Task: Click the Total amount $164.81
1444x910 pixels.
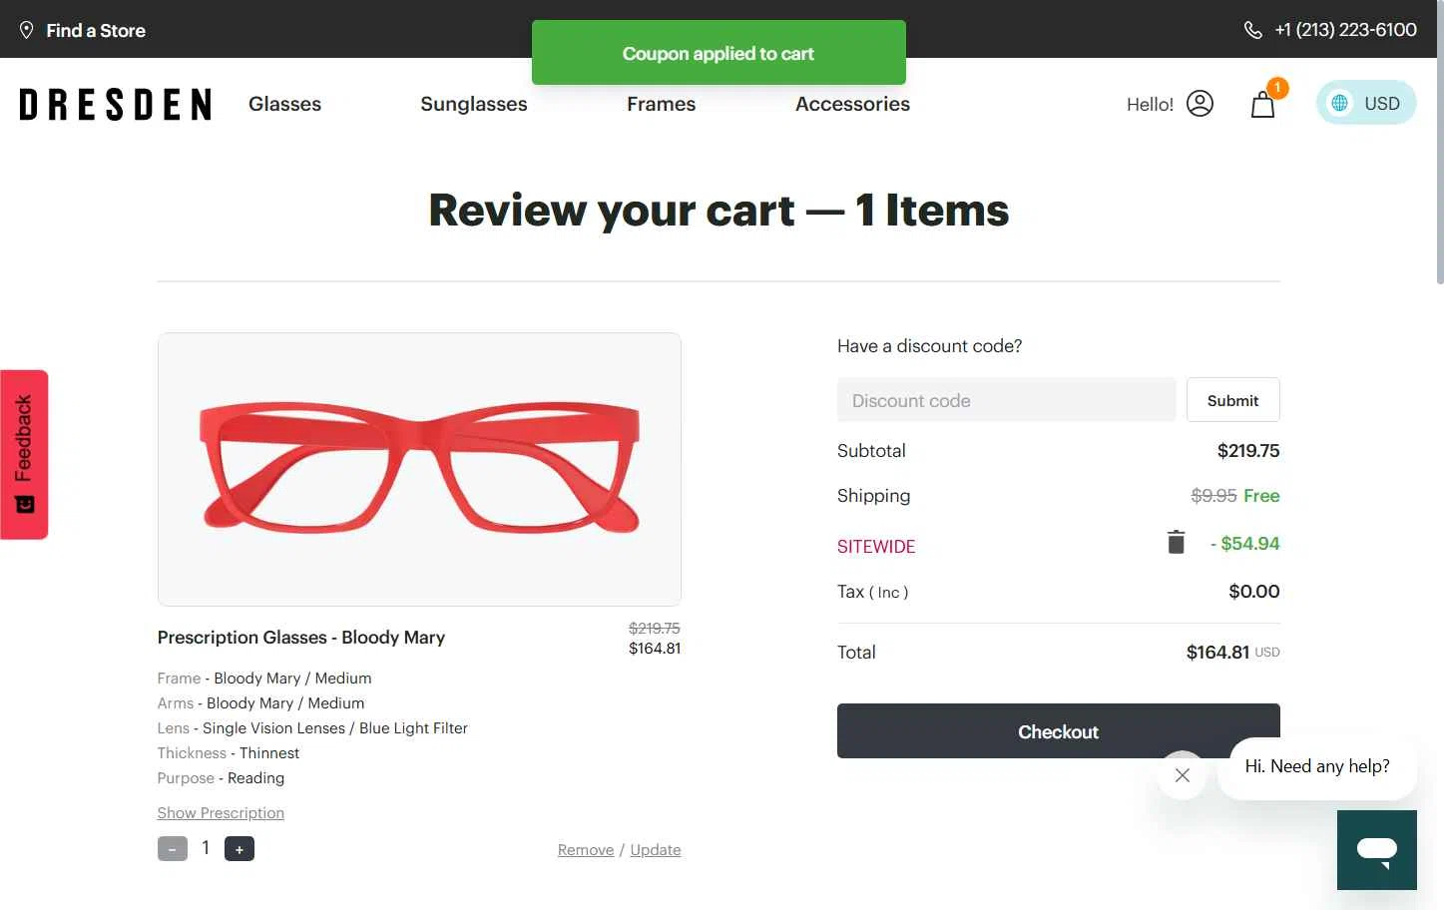Action: click(x=1217, y=653)
